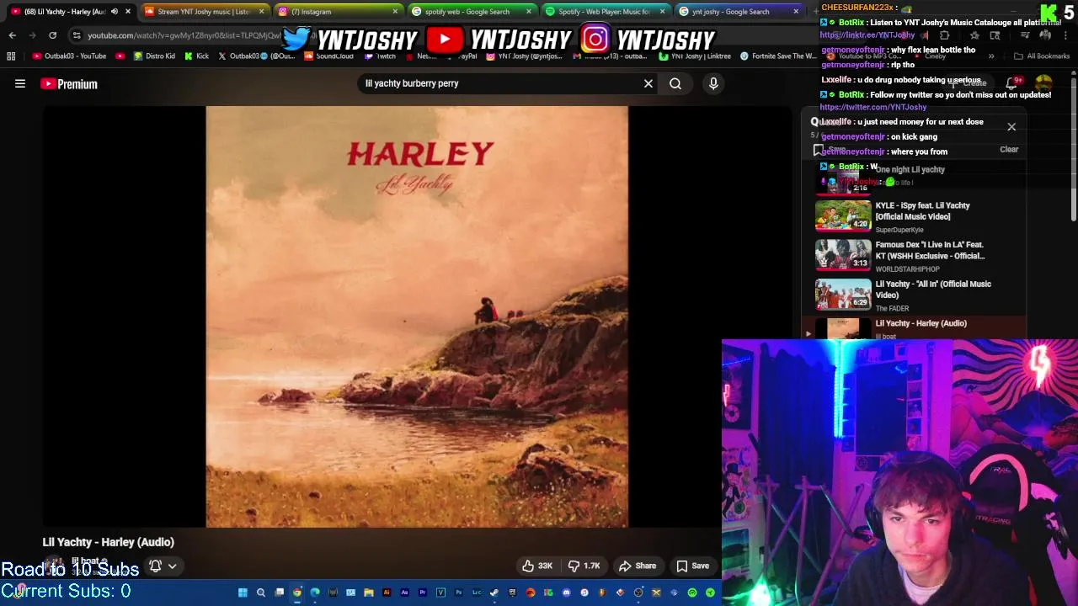
Task: Click the Harley album art video player
Action: (x=417, y=316)
